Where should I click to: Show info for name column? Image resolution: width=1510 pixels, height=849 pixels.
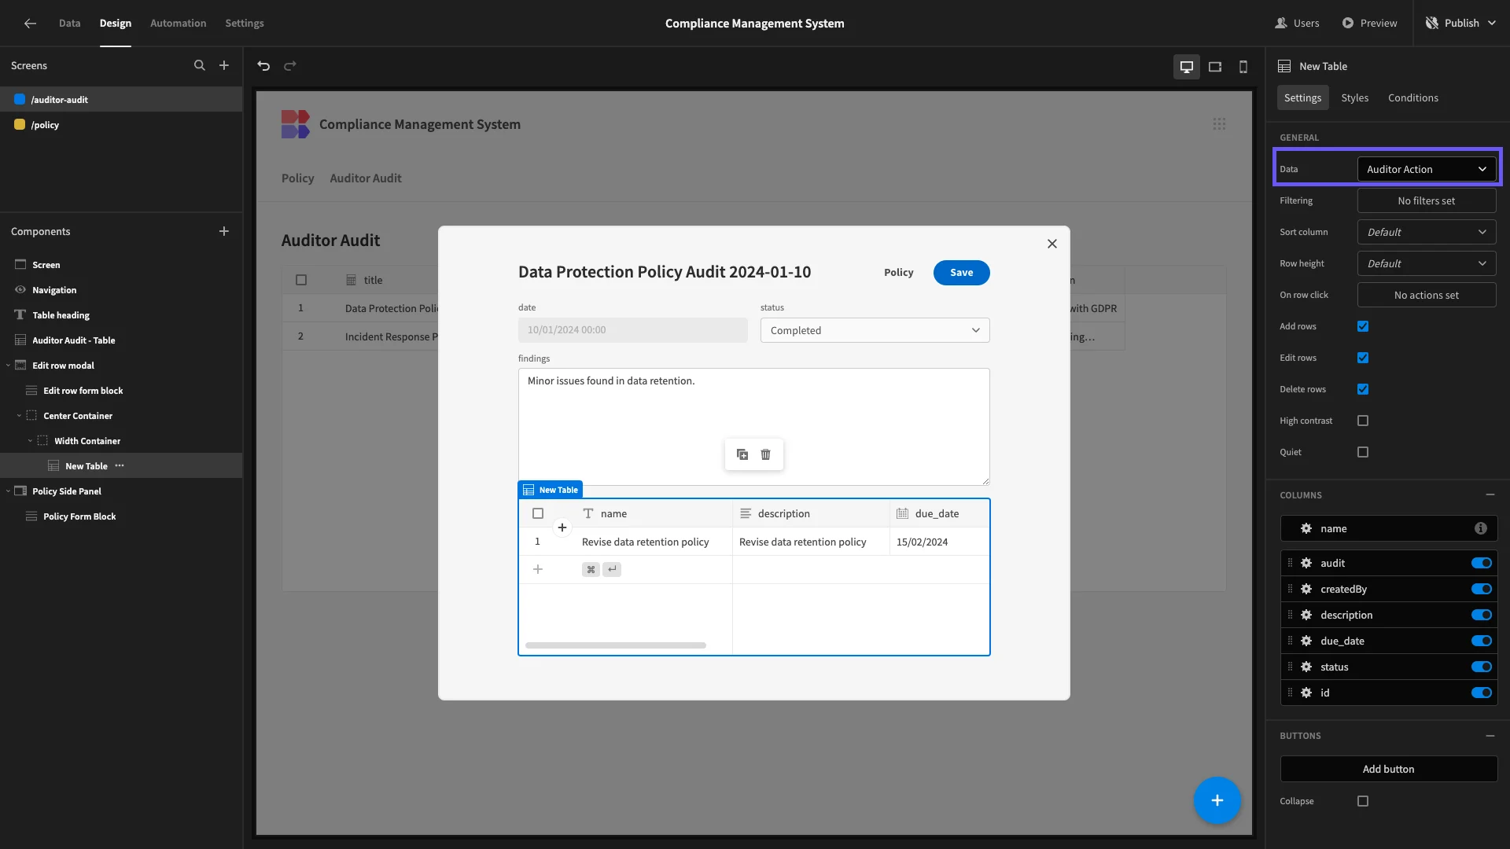(x=1481, y=528)
